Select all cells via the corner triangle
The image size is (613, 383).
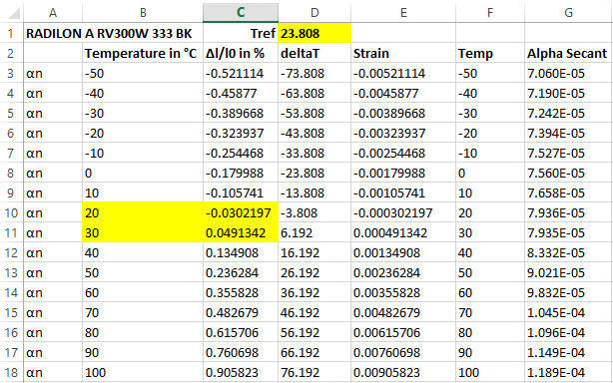[14, 13]
